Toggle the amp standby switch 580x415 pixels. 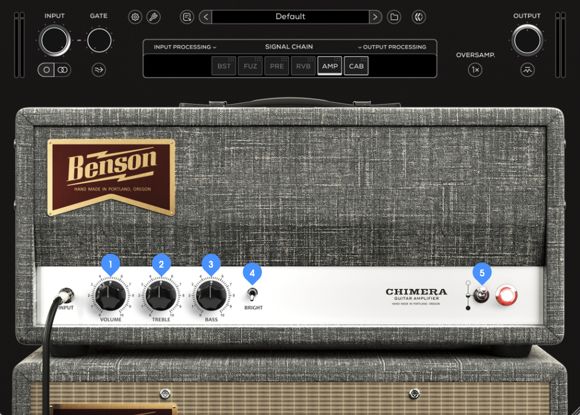pyautogui.click(x=481, y=295)
